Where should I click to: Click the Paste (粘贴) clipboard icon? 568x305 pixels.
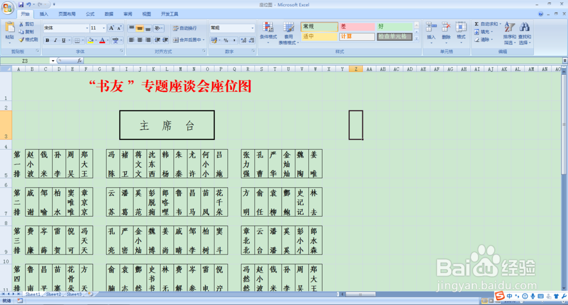click(x=10, y=28)
